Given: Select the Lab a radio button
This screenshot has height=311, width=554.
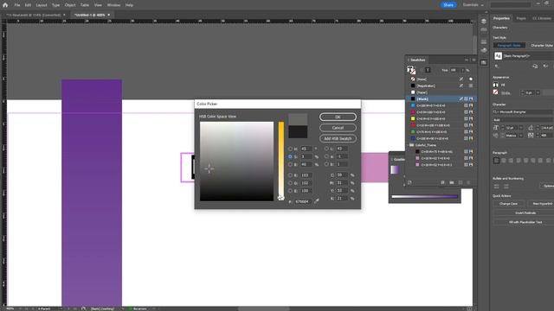Looking at the screenshot, I should [x=326, y=156].
